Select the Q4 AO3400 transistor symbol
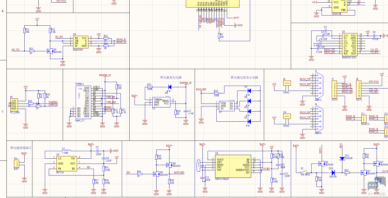 (322, 163)
